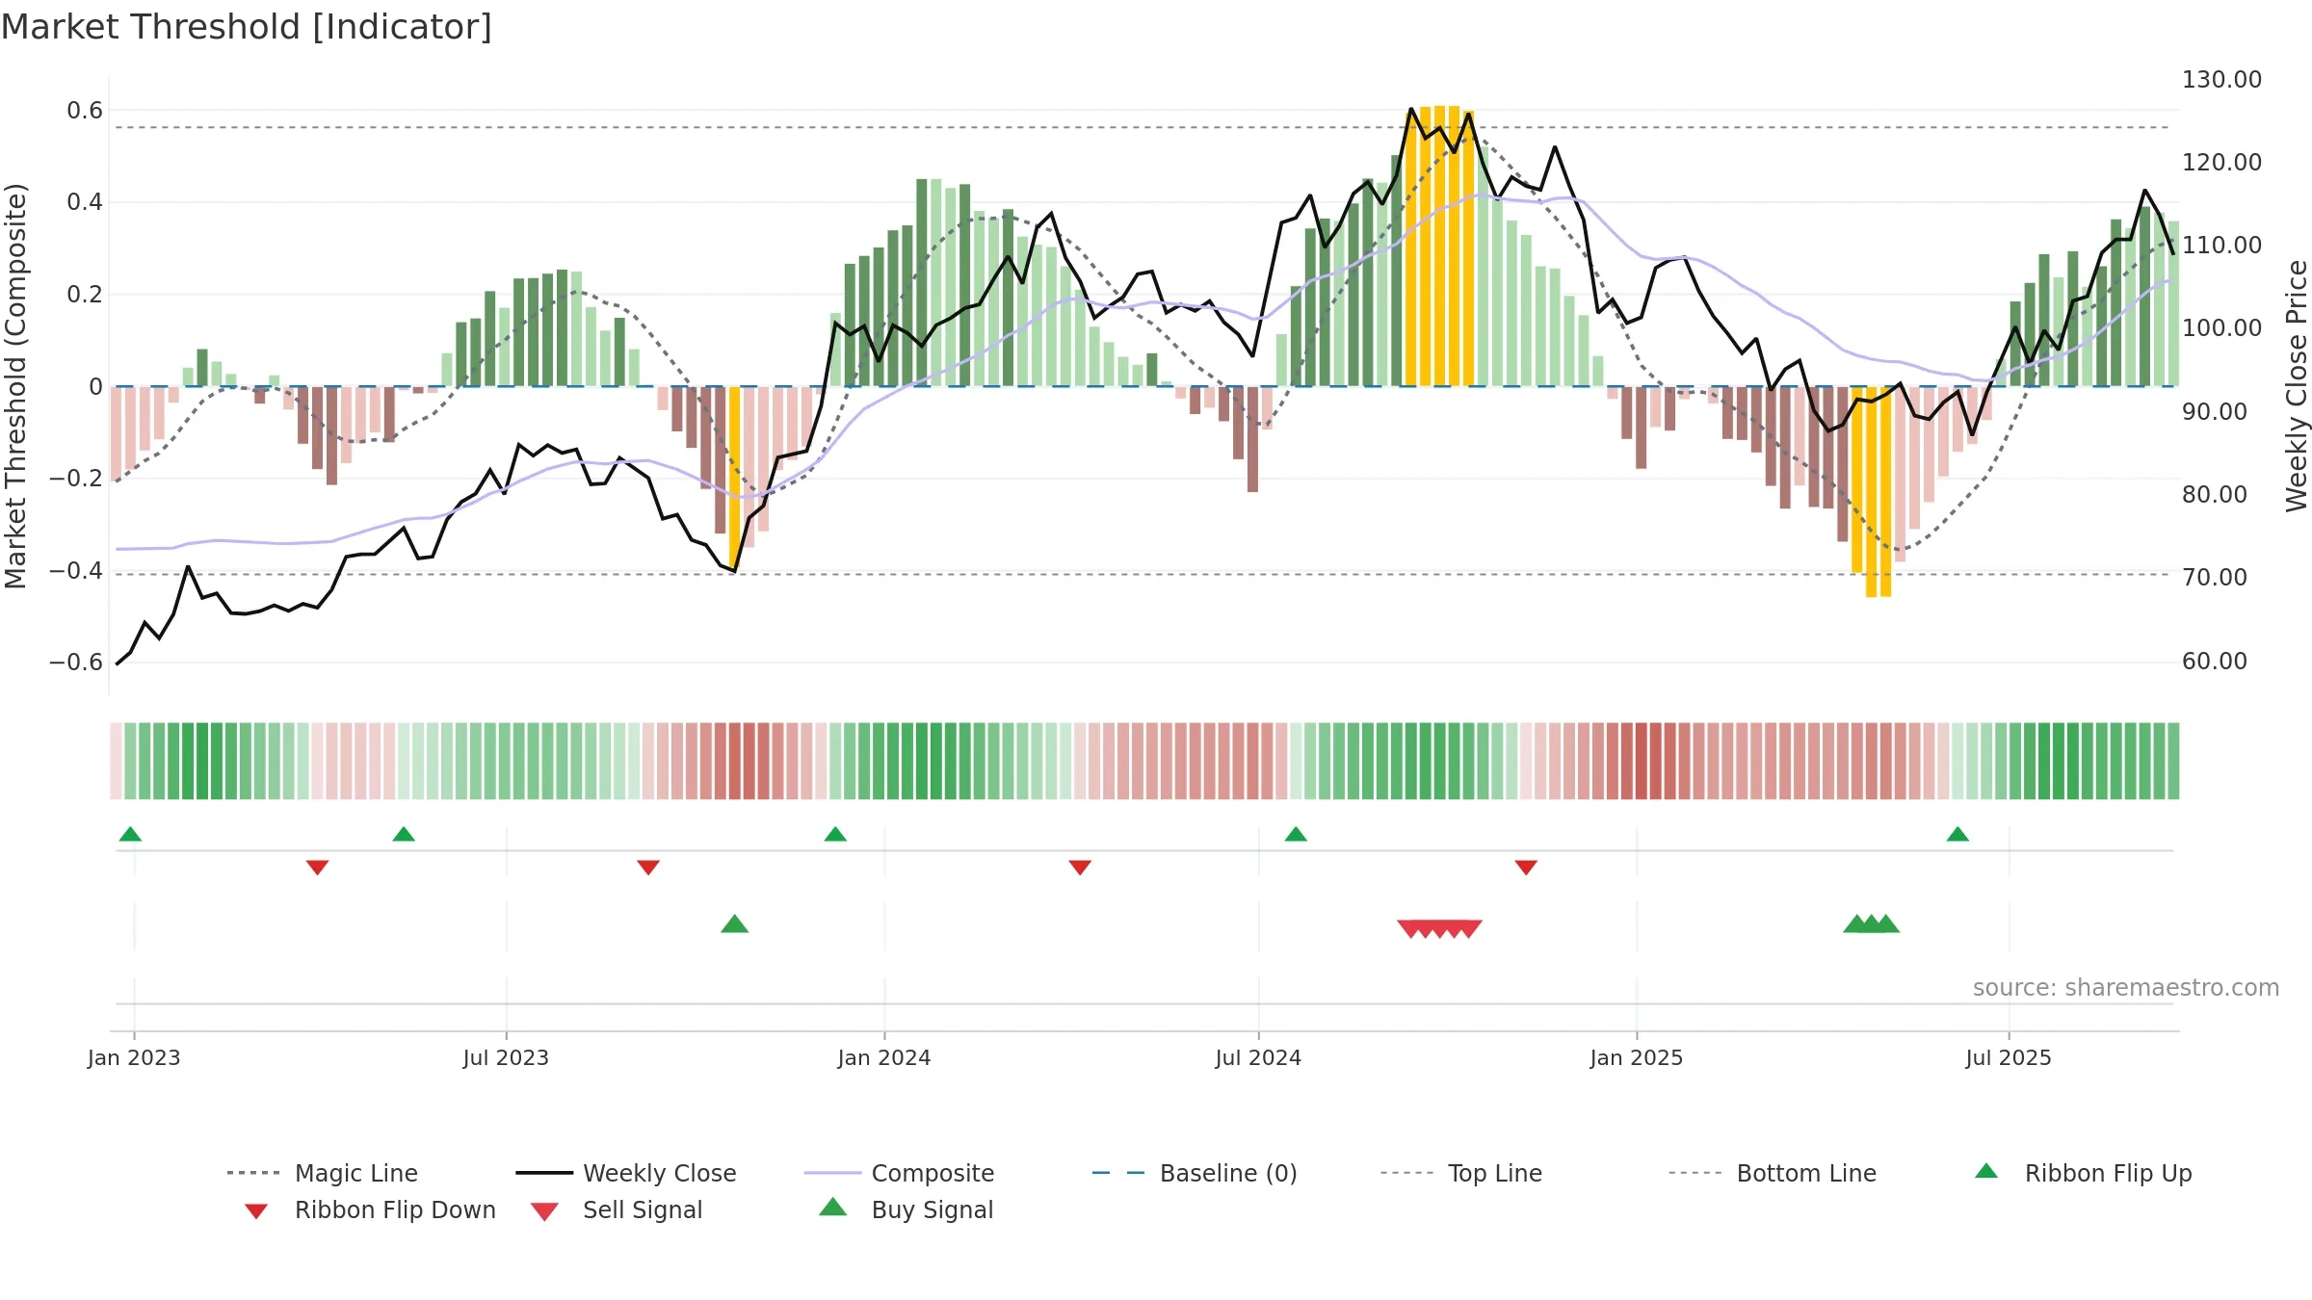This screenshot has width=2312, height=1300.
Task: Toggle the Magic Line legend entry
Action: pos(322,1173)
